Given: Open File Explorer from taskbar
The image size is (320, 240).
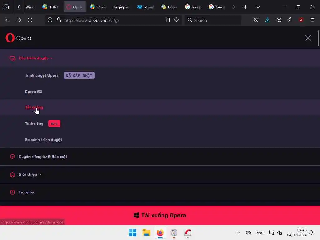Looking at the screenshot, I should pos(146,232).
